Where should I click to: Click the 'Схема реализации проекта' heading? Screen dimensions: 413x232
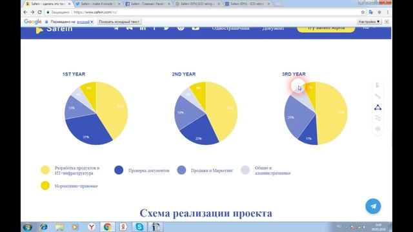tap(206, 213)
